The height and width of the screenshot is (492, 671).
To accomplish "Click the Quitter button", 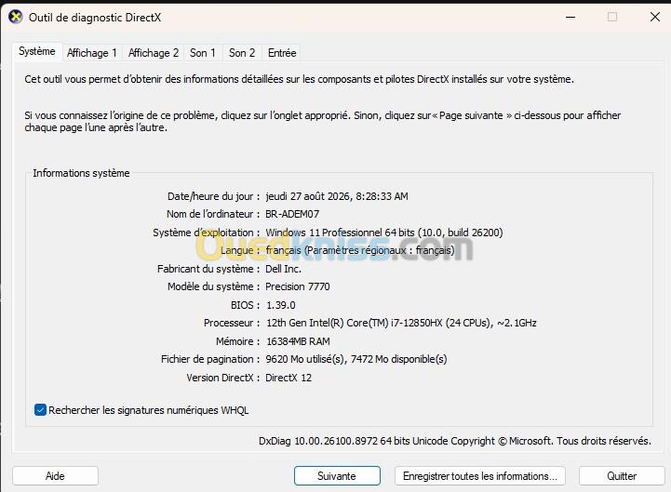I will coord(622,476).
